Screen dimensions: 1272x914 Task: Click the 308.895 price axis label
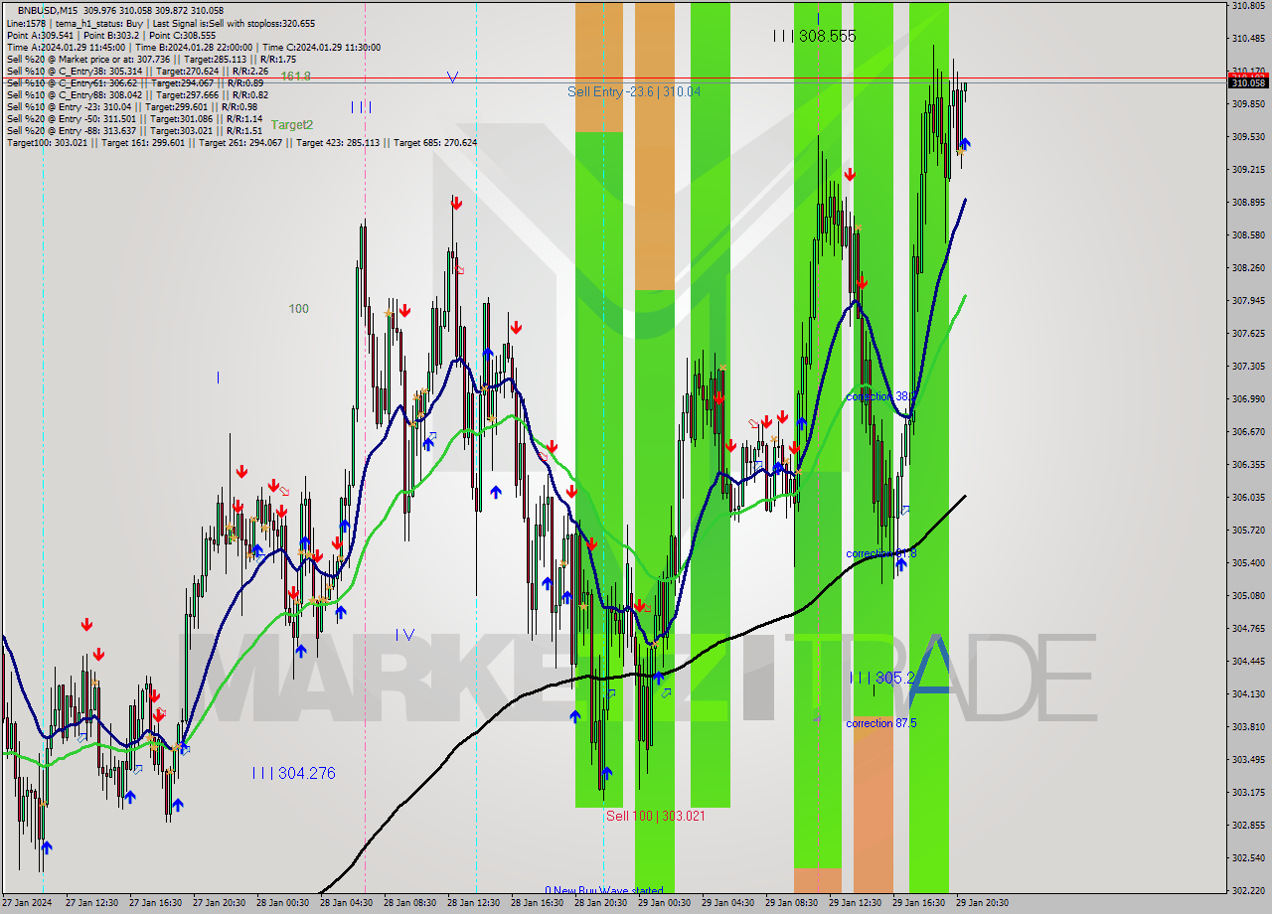(1248, 203)
